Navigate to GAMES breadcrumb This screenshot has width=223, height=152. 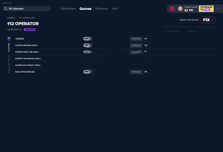coord(11,18)
